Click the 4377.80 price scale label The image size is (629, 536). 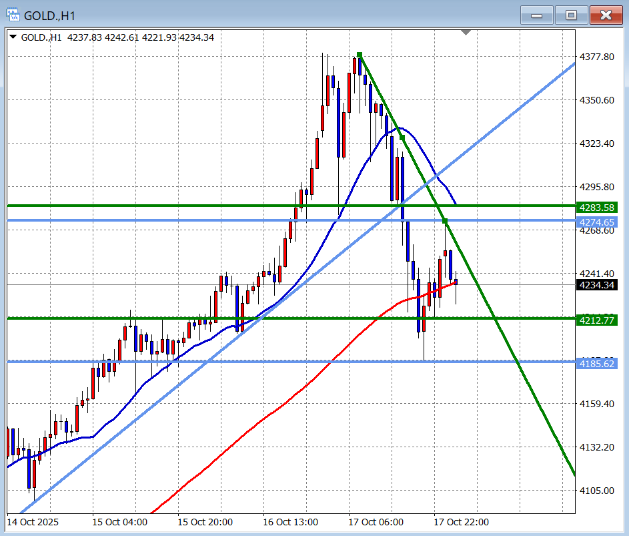tap(596, 57)
